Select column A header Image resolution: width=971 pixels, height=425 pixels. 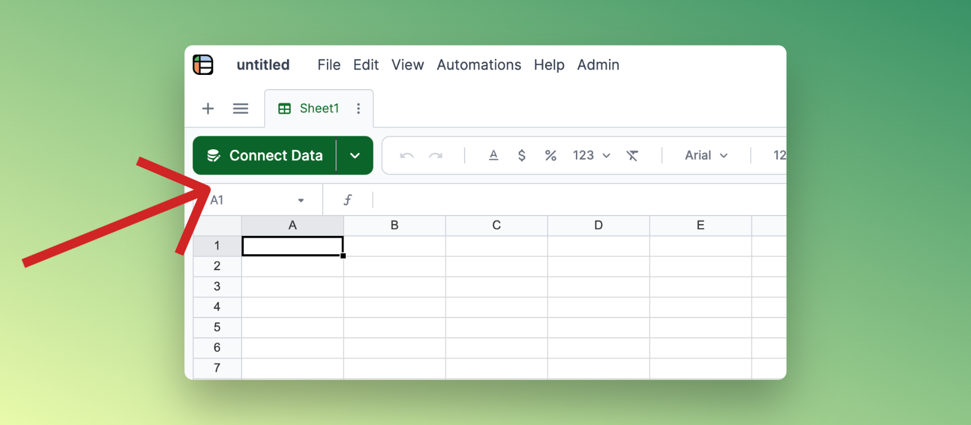click(x=293, y=225)
